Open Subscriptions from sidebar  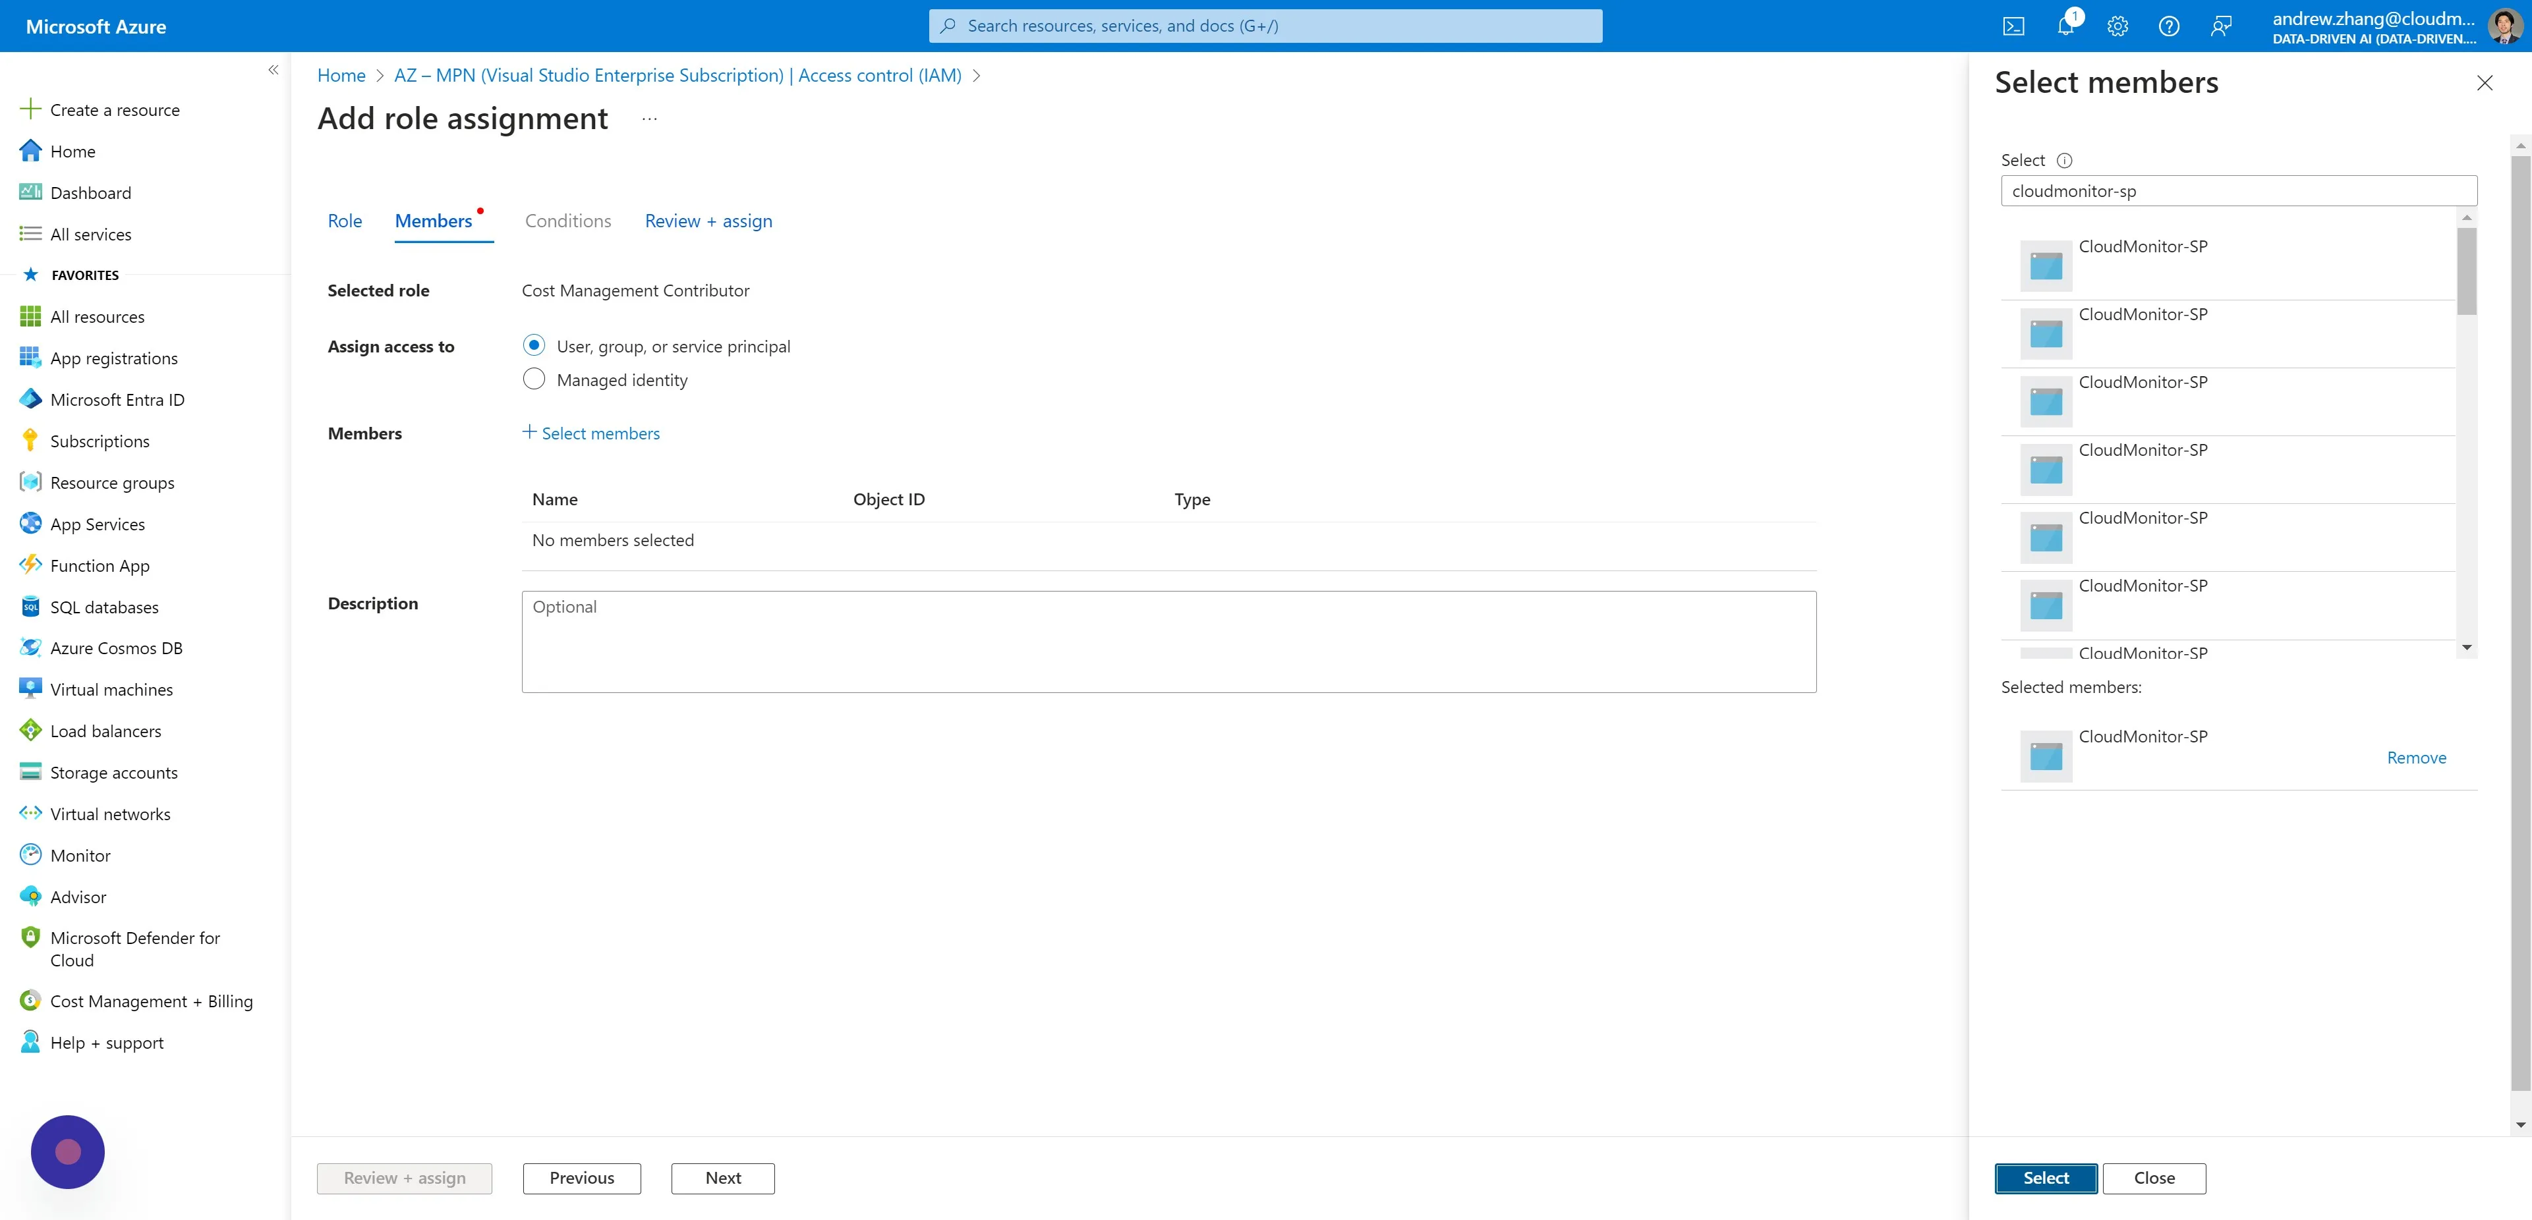click(100, 441)
